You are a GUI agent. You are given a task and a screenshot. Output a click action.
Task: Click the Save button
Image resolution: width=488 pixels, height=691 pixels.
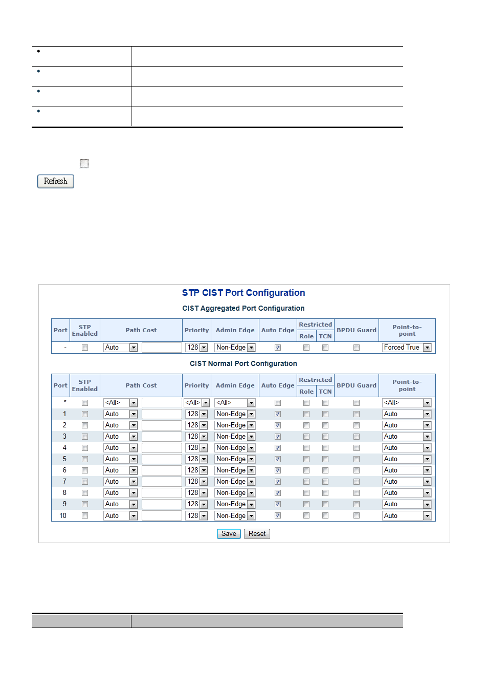click(229, 534)
